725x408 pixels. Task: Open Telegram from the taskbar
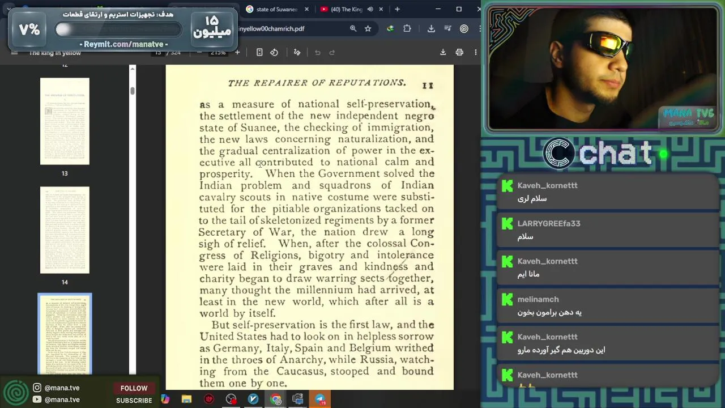point(320,399)
